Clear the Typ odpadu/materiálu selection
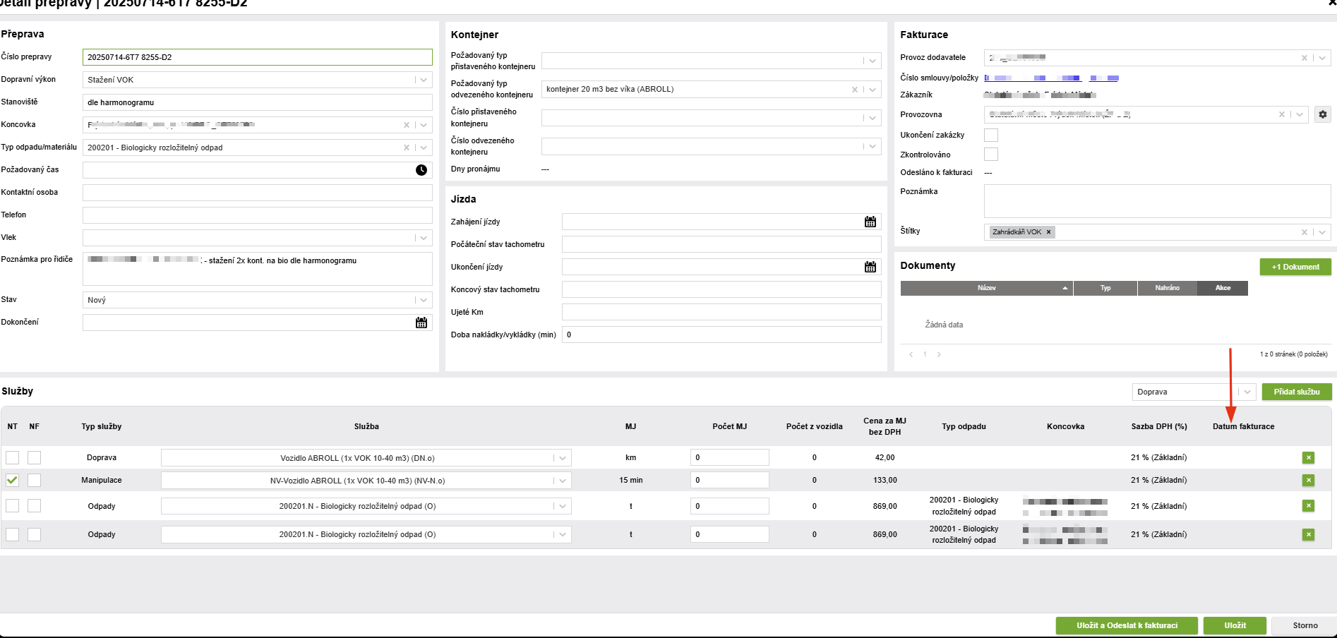This screenshot has height=638, width=1337. pyautogui.click(x=407, y=148)
